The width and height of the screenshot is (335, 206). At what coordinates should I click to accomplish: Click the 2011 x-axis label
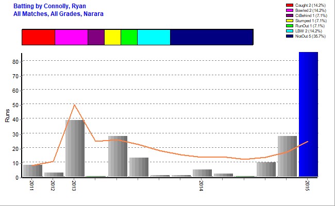pyautogui.click(x=31, y=185)
